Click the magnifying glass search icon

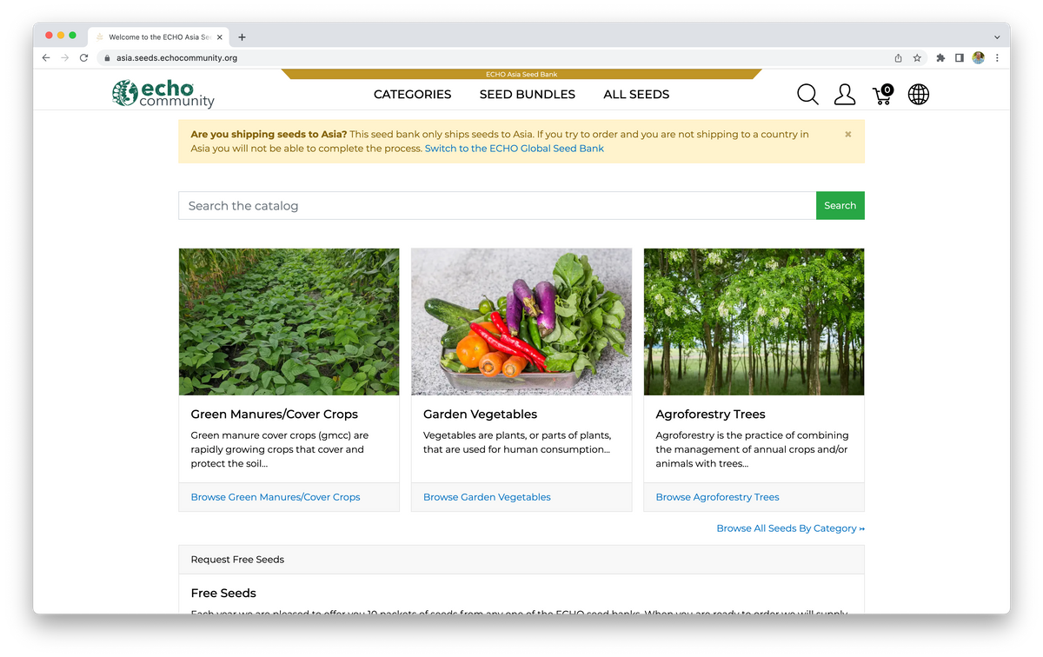807,95
